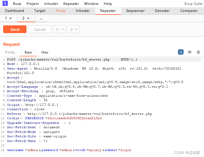
Task: Close Repeater tab 2 with its x
Action: [x=28, y=18]
